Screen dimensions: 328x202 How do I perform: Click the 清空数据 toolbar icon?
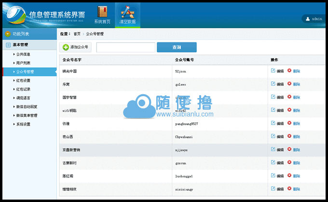[x=128, y=12]
